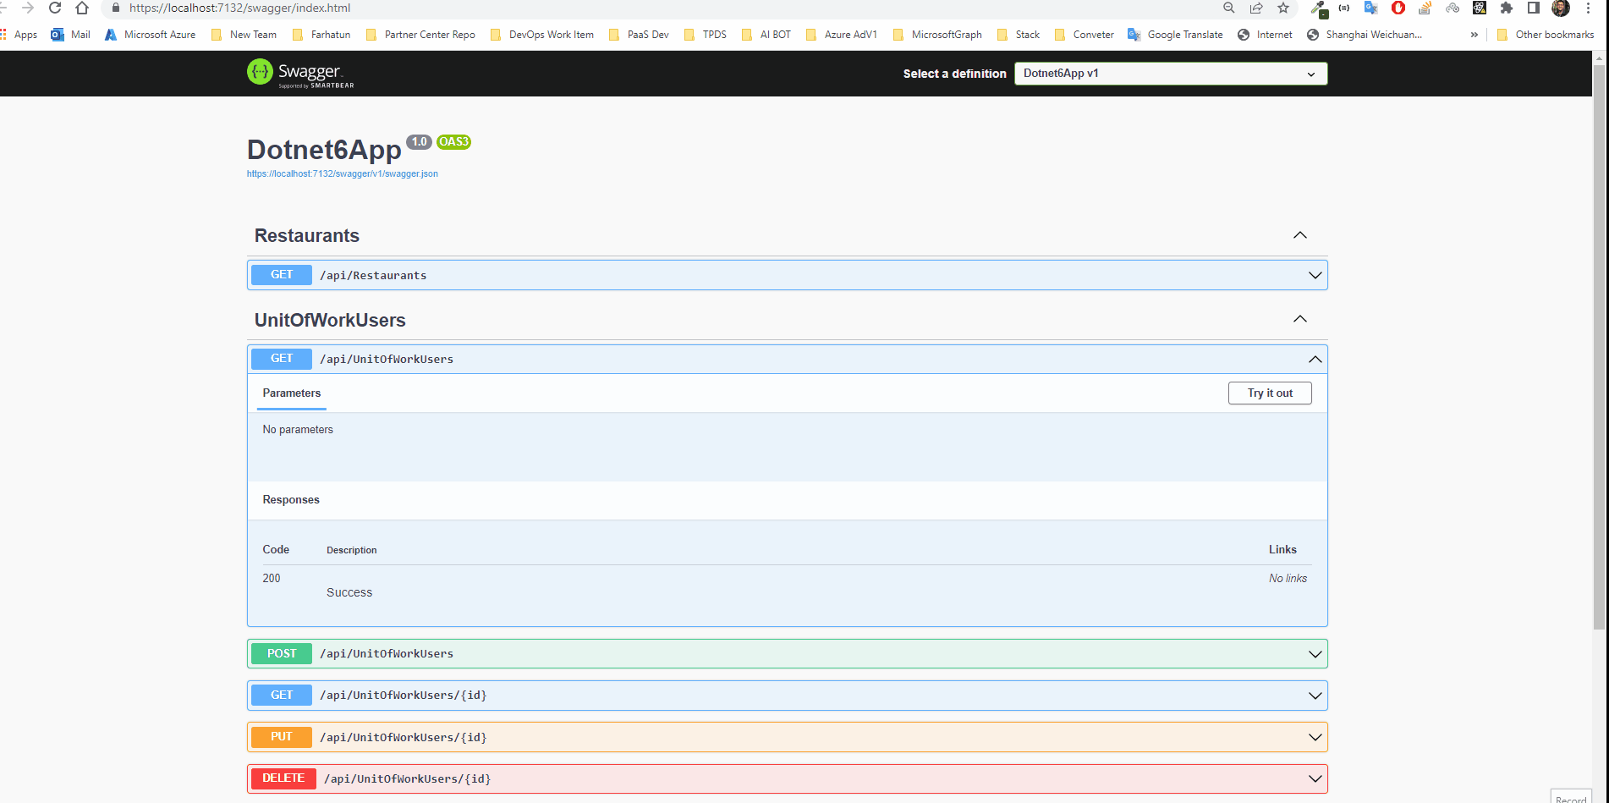This screenshot has width=1609, height=803.
Task: Open the gray cloud extension icon
Action: coord(1452,8)
